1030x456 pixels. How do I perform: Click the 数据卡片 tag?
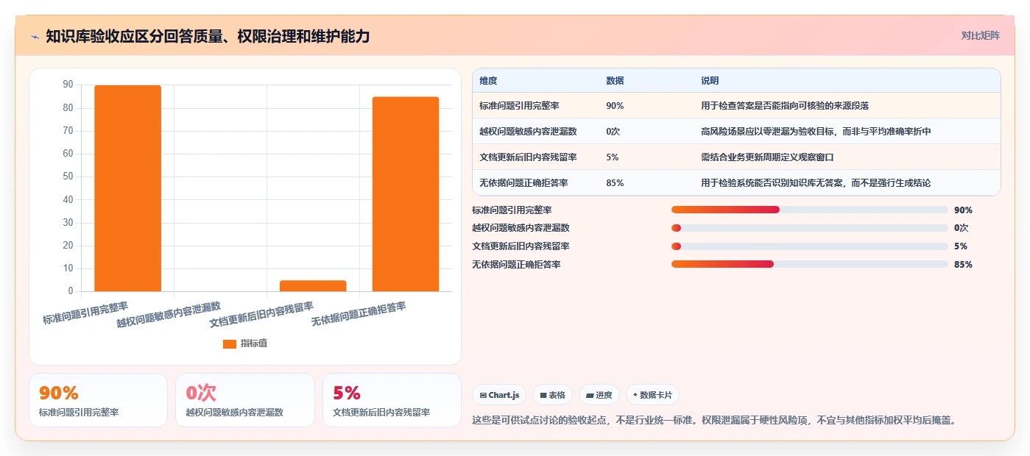point(652,395)
